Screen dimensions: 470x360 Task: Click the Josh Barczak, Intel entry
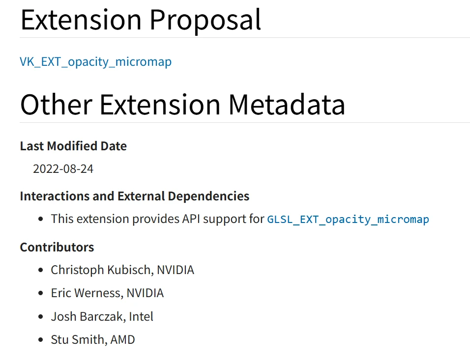click(x=102, y=316)
